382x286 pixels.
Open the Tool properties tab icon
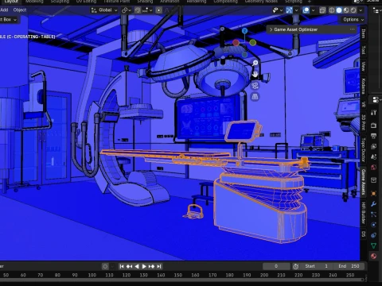tap(373, 113)
